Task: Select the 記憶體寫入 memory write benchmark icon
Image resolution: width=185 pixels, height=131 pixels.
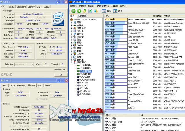Action: click(x=78, y=68)
